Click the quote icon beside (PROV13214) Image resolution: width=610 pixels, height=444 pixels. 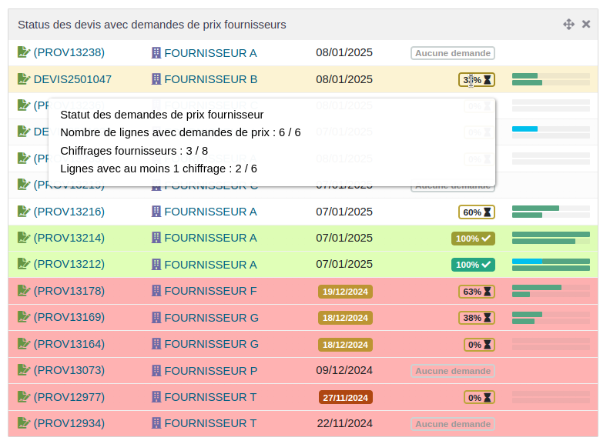[x=24, y=238]
